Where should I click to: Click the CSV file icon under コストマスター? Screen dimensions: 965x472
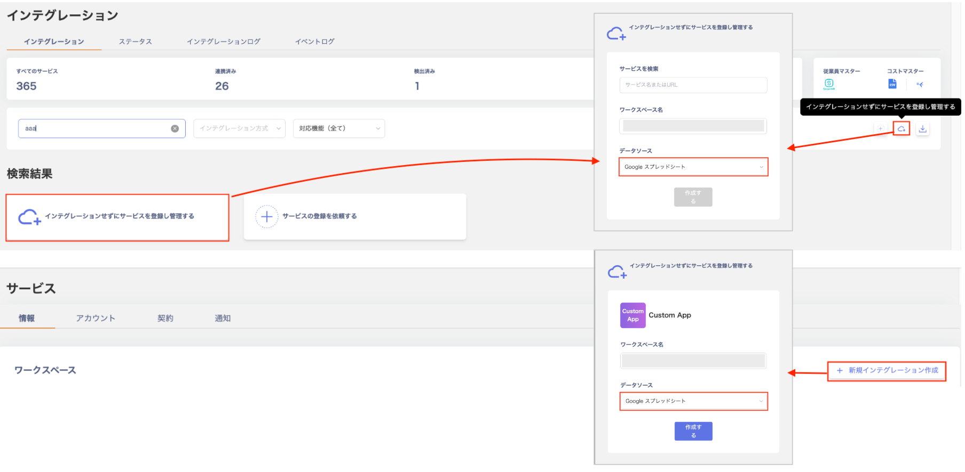tap(892, 84)
